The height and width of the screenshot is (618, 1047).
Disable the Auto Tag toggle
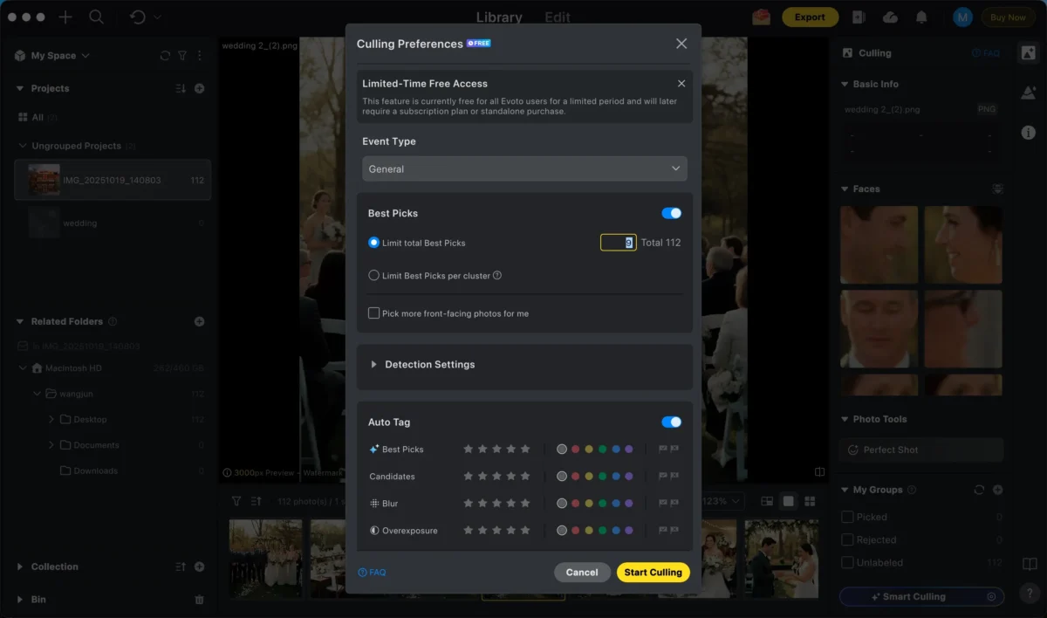tap(671, 422)
